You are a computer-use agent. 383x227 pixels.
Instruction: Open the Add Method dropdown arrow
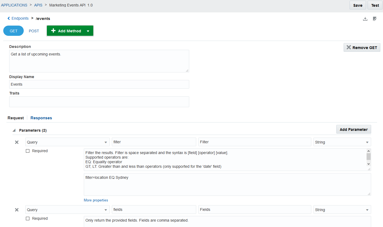(x=88, y=31)
